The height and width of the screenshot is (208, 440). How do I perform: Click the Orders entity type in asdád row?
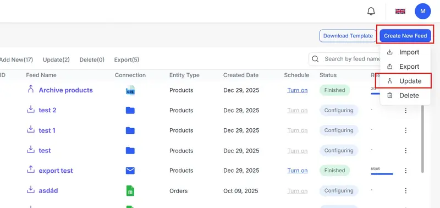point(178,191)
